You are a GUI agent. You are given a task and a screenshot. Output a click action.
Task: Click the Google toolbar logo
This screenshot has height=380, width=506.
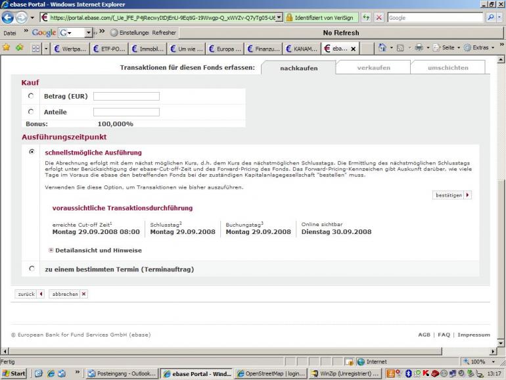[44, 33]
